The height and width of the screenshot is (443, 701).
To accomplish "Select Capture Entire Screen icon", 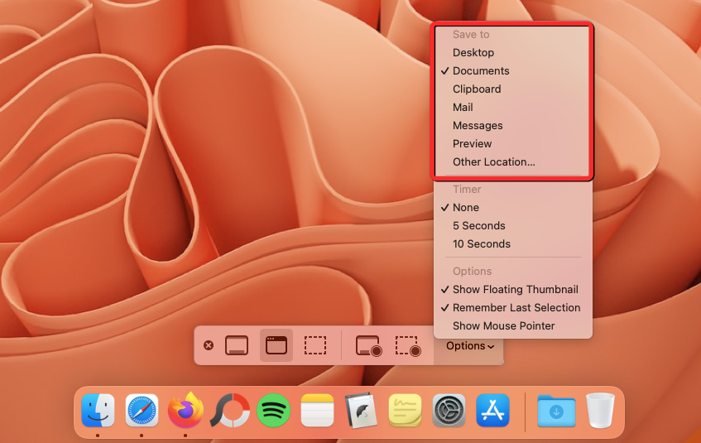I will pos(237,345).
